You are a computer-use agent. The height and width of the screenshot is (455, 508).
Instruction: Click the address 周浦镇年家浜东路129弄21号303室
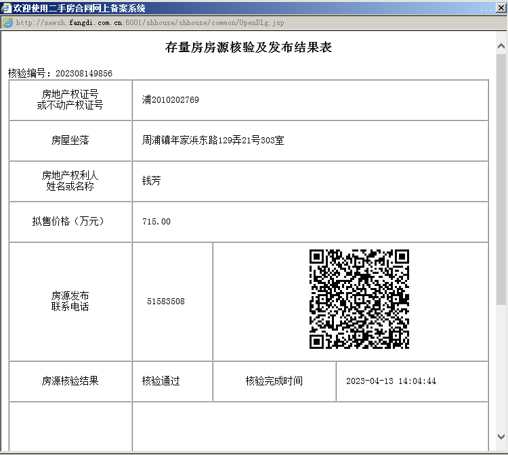click(x=213, y=140)
